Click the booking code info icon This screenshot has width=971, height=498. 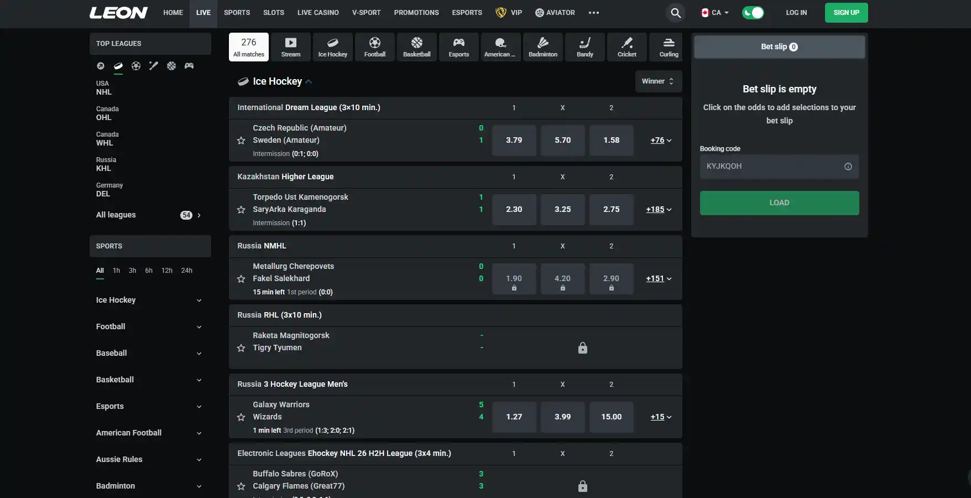click(848, 167)
